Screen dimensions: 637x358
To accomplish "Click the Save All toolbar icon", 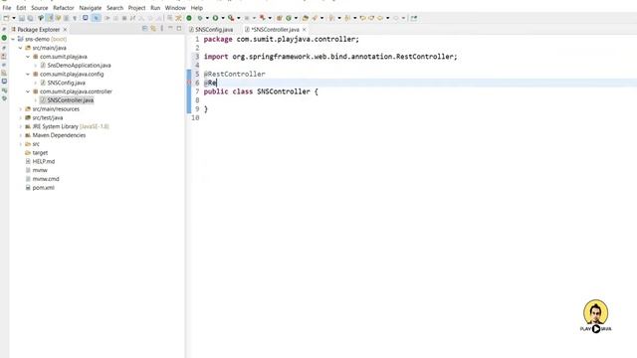I will [x=30, y=18].
